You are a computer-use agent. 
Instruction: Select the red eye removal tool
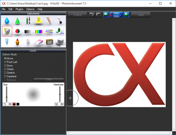click(18, 31)
